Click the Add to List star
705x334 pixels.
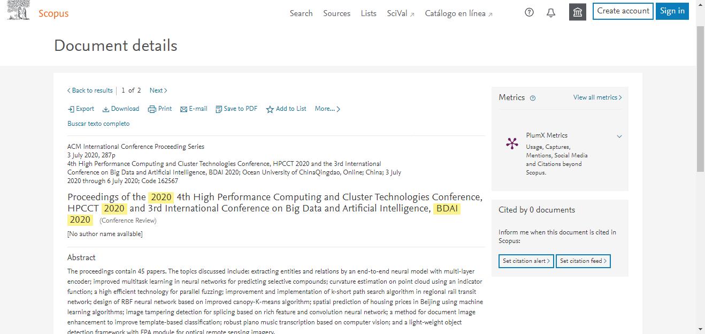pos(270,109)
